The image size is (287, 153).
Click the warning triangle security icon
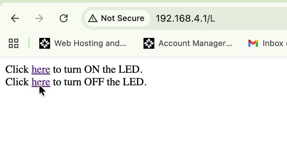pyautogui.click(x=93, y=18)
